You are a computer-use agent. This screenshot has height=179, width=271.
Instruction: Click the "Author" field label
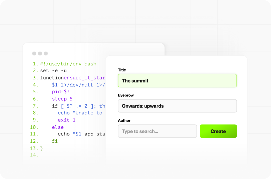[124, 120]
